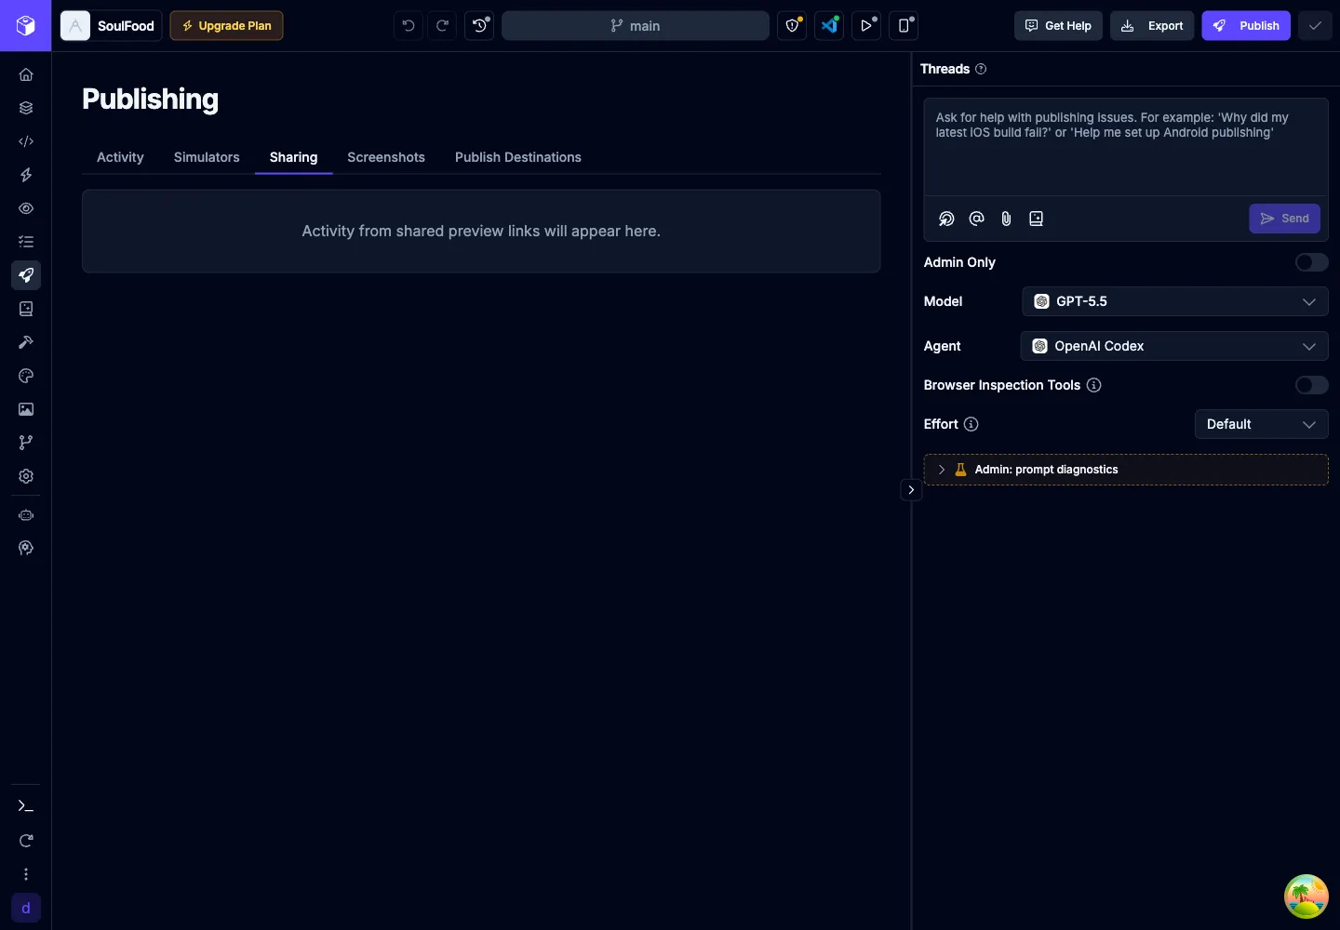Toggle Browser Inspection Tools switch

1312,385
